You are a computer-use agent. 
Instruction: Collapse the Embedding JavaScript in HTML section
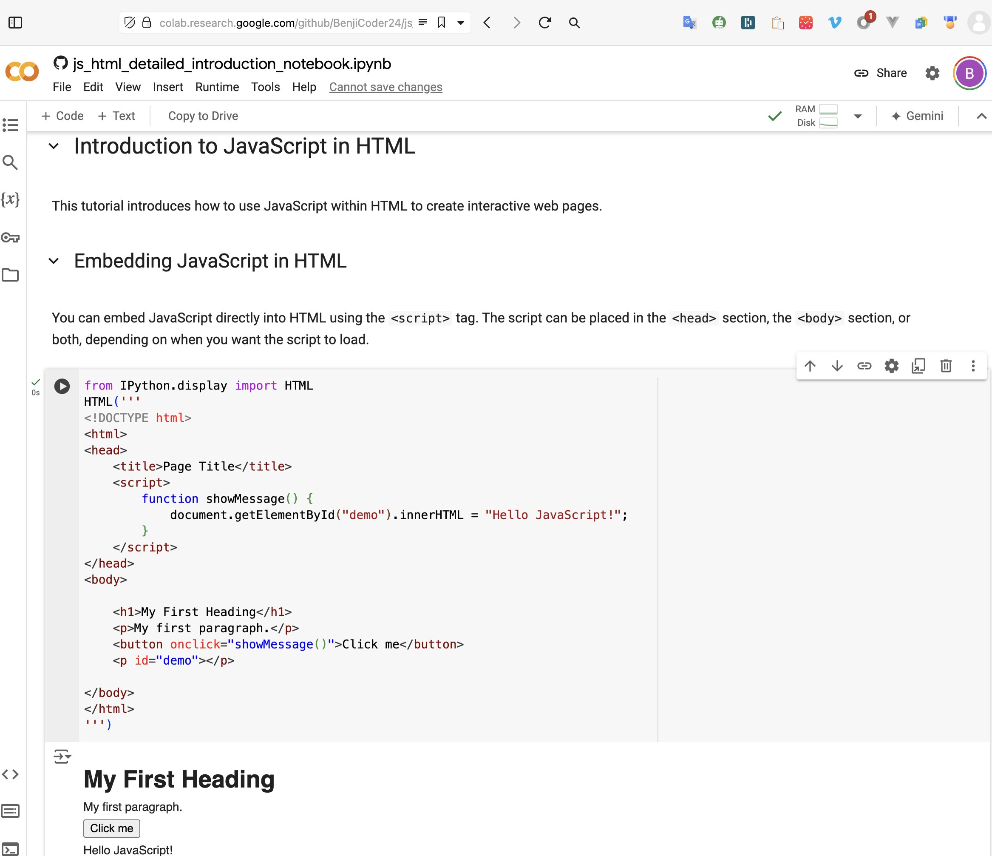pos(54,261)
